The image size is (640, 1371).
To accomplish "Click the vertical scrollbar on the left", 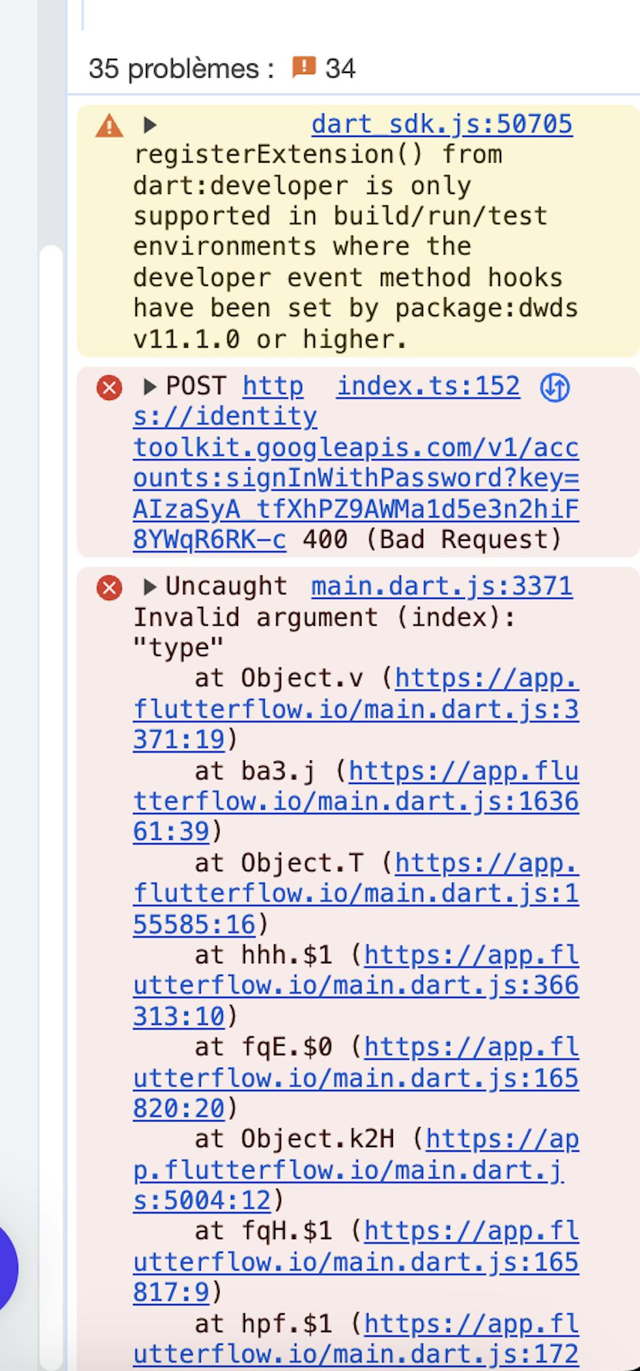I will 51,806.
